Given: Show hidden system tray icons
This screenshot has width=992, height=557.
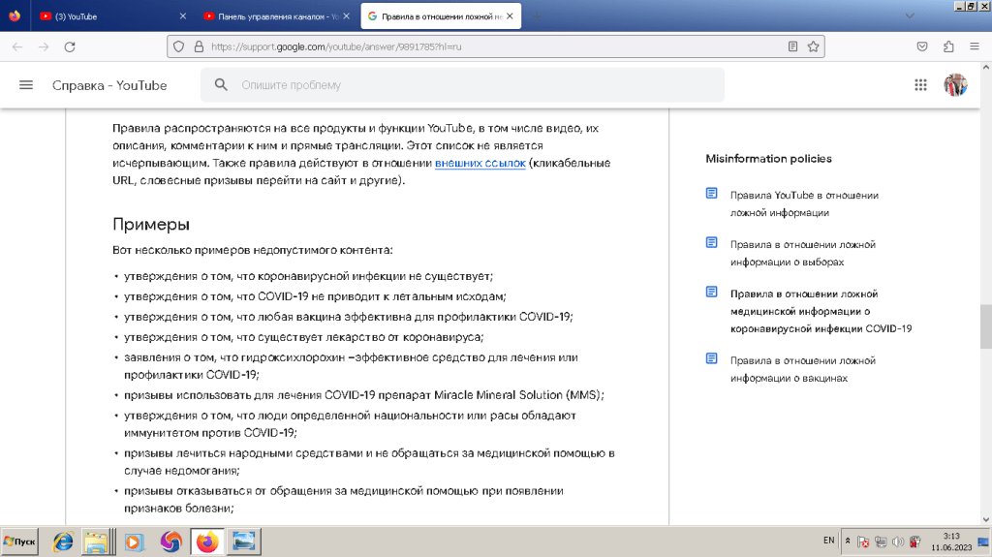Looking at the screenshot, I should (x=849, y=541).
